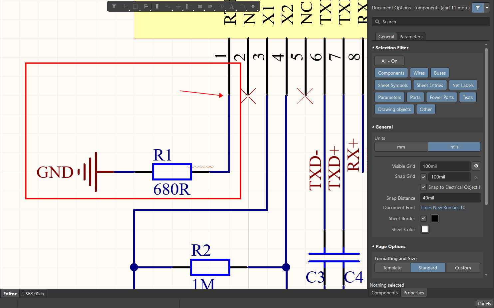The width and height of the screenshot is (494, 308).
Task: Collapse the Page Options section
Action: pyautogui.click(x=373, y=246)
